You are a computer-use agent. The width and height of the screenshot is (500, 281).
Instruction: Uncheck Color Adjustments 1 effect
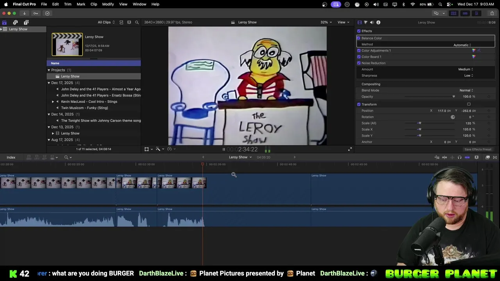(x=359, y=50)
